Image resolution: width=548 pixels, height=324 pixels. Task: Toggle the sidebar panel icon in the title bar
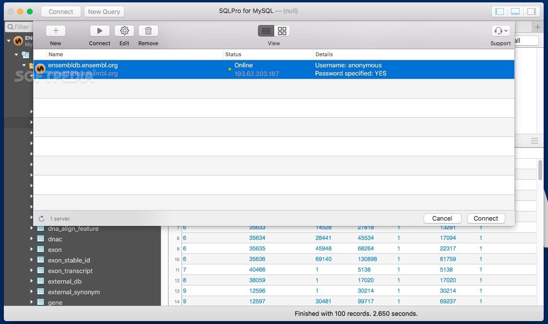click(x=499, y=11)
